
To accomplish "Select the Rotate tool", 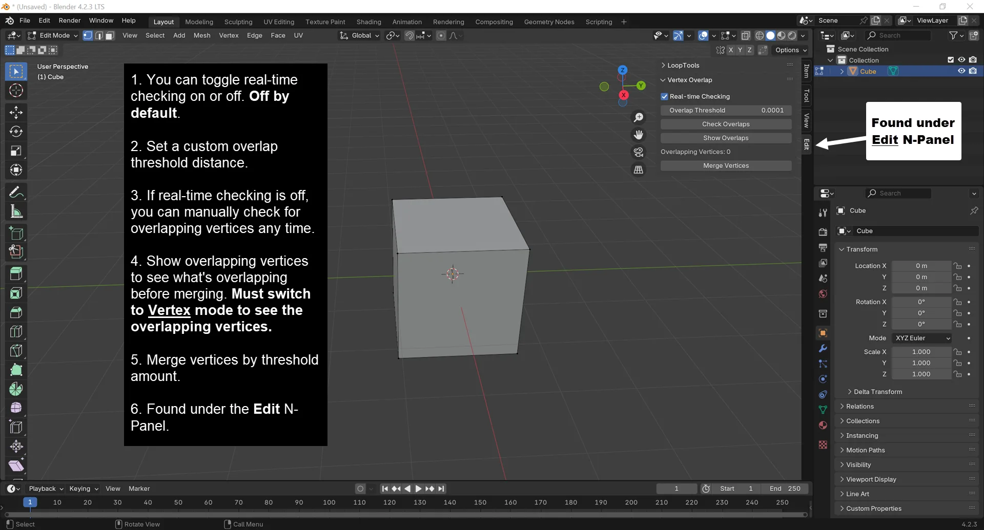I will [x=16, y=131].
